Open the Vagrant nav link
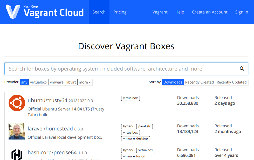Image resolution: width=254 pixels, height=160 pixels. pyautogui.click(x=160, y=12)
